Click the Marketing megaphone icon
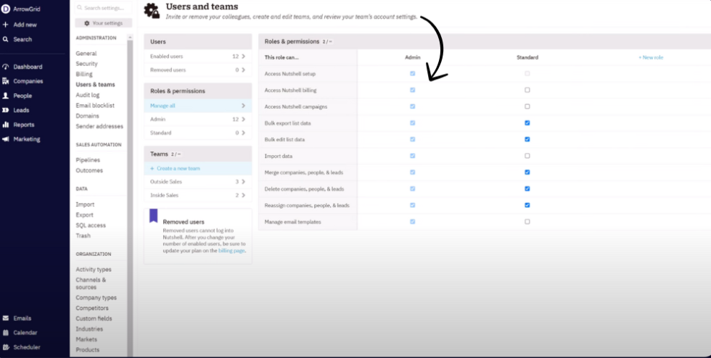Image resolution: width=711 pixels, height=358 pixels. click(6, 139)
